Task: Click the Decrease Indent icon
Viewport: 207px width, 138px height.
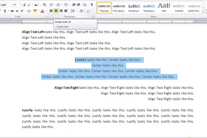Action: [x=74, y=5]
